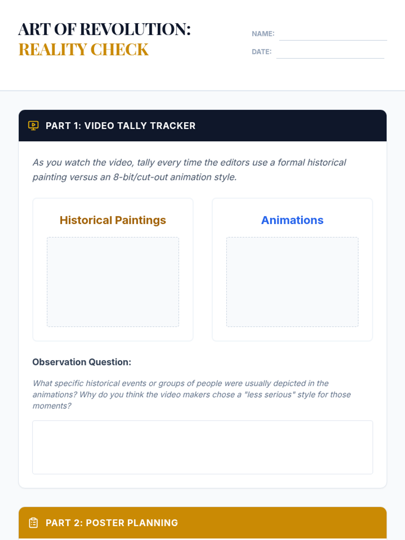Click the NAME: label
Image resolution: width=405 pixels, height=540 pixels.
pos(263,34)
